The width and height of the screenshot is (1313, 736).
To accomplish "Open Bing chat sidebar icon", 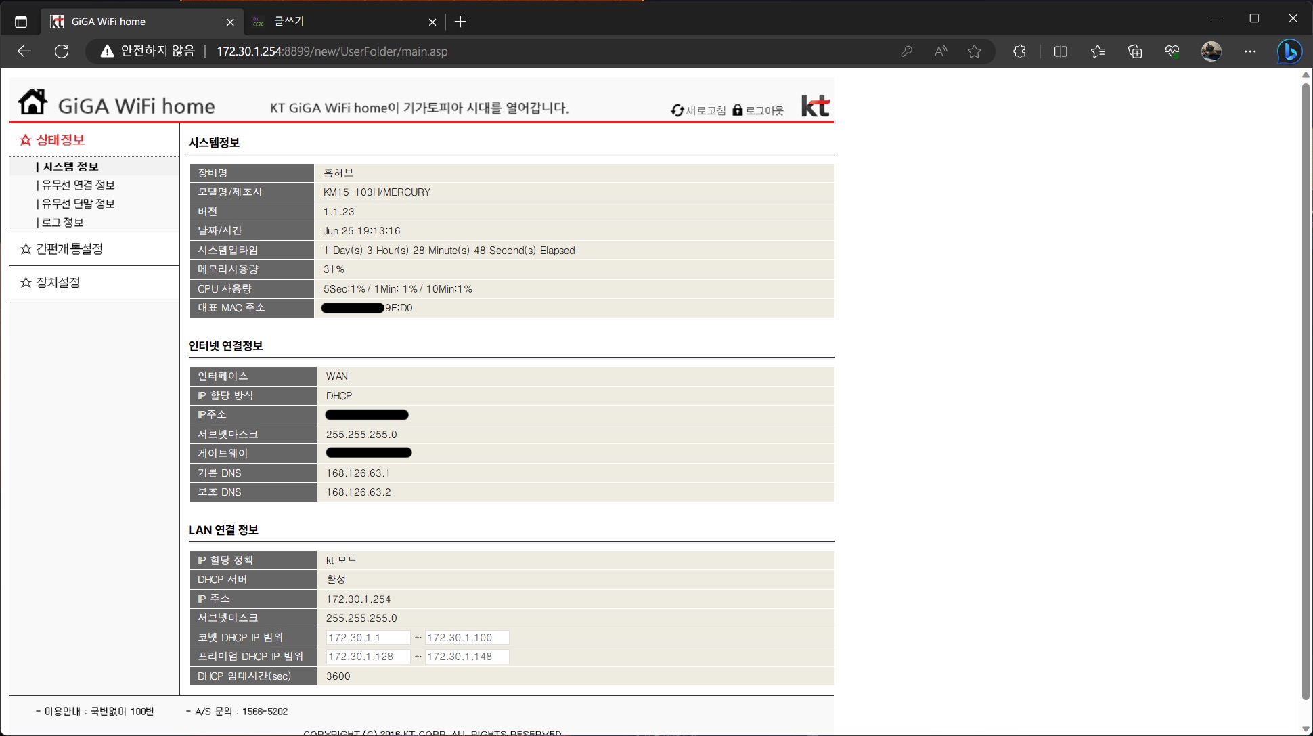I will pyautogui.click(x=1289, y=51).
